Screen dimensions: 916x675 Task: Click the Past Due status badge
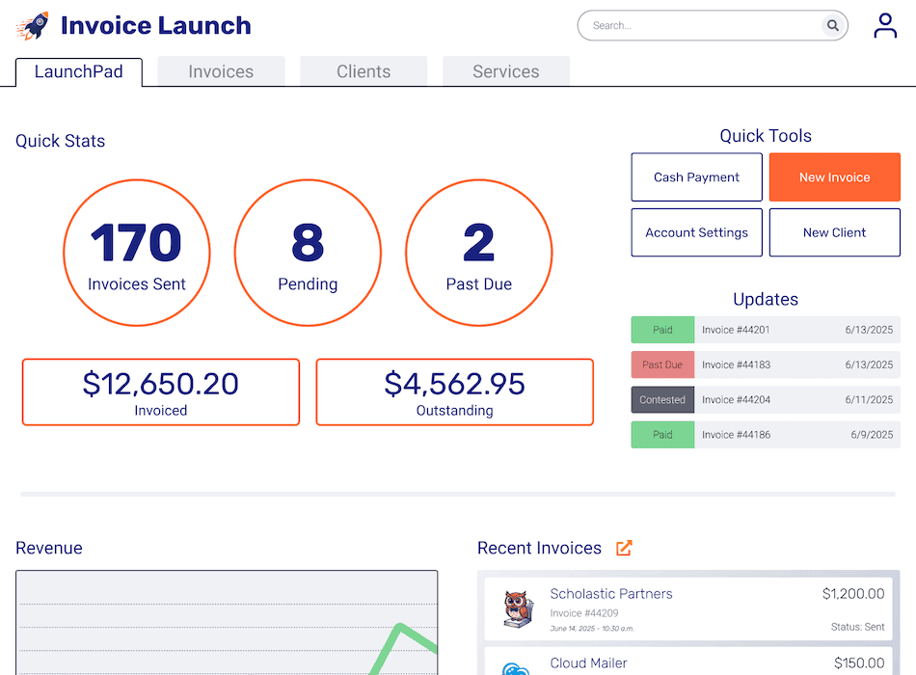pyautogui.click(x=662, y=364)
